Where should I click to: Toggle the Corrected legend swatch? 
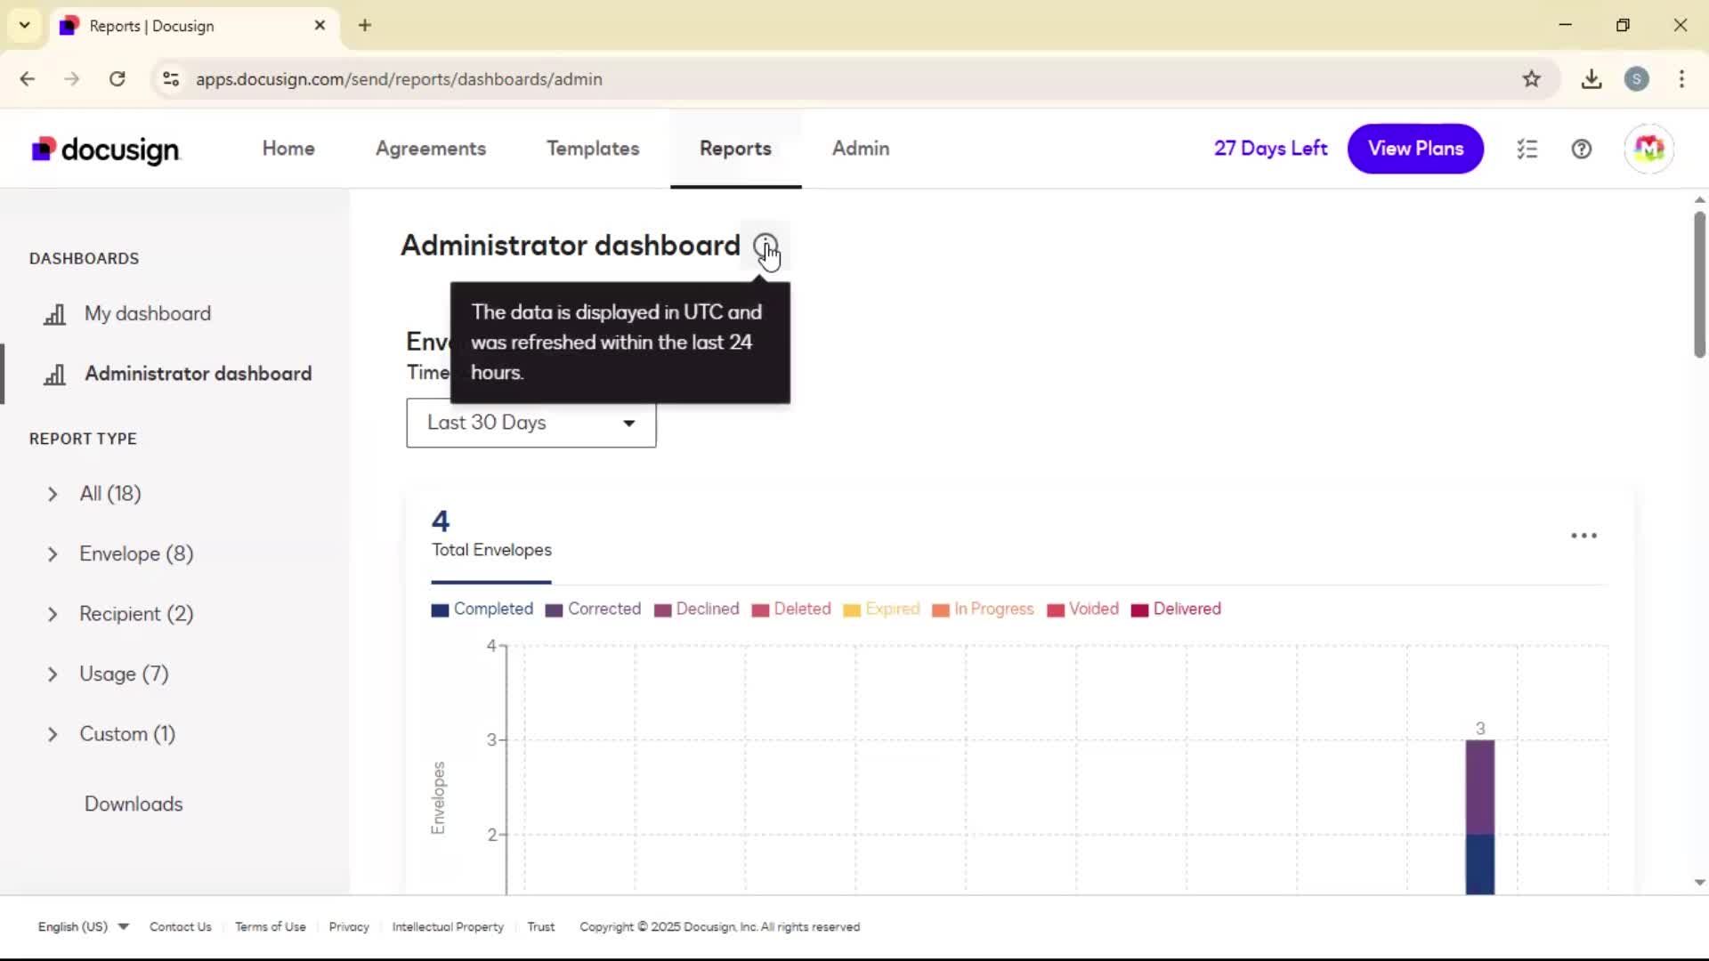554,610
